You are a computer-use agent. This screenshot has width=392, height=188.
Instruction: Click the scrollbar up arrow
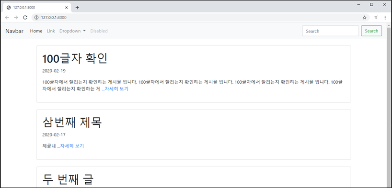[x=389, y=25]
